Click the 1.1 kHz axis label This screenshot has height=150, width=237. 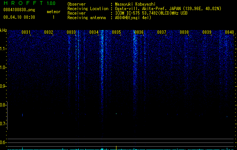(x=3, y=49)
